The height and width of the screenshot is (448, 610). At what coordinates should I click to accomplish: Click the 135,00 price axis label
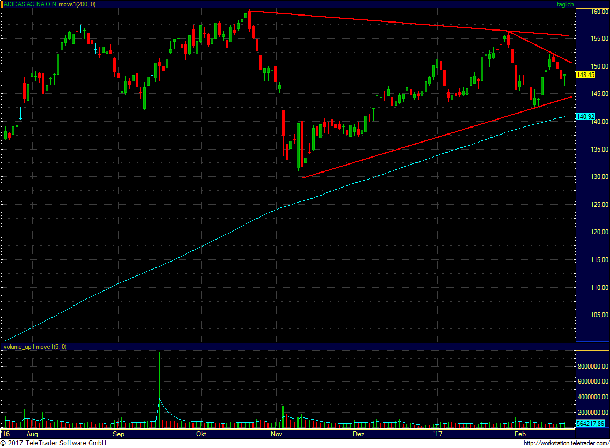click(x=599, y=150)
